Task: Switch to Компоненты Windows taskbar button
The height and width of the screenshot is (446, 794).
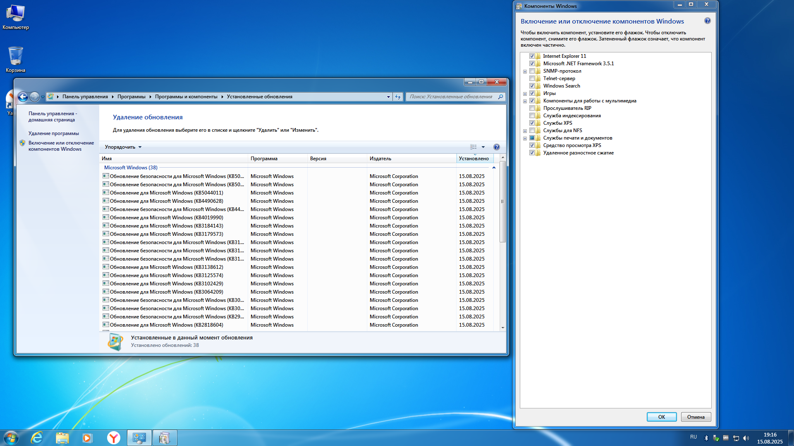Action: coord(165,438)
